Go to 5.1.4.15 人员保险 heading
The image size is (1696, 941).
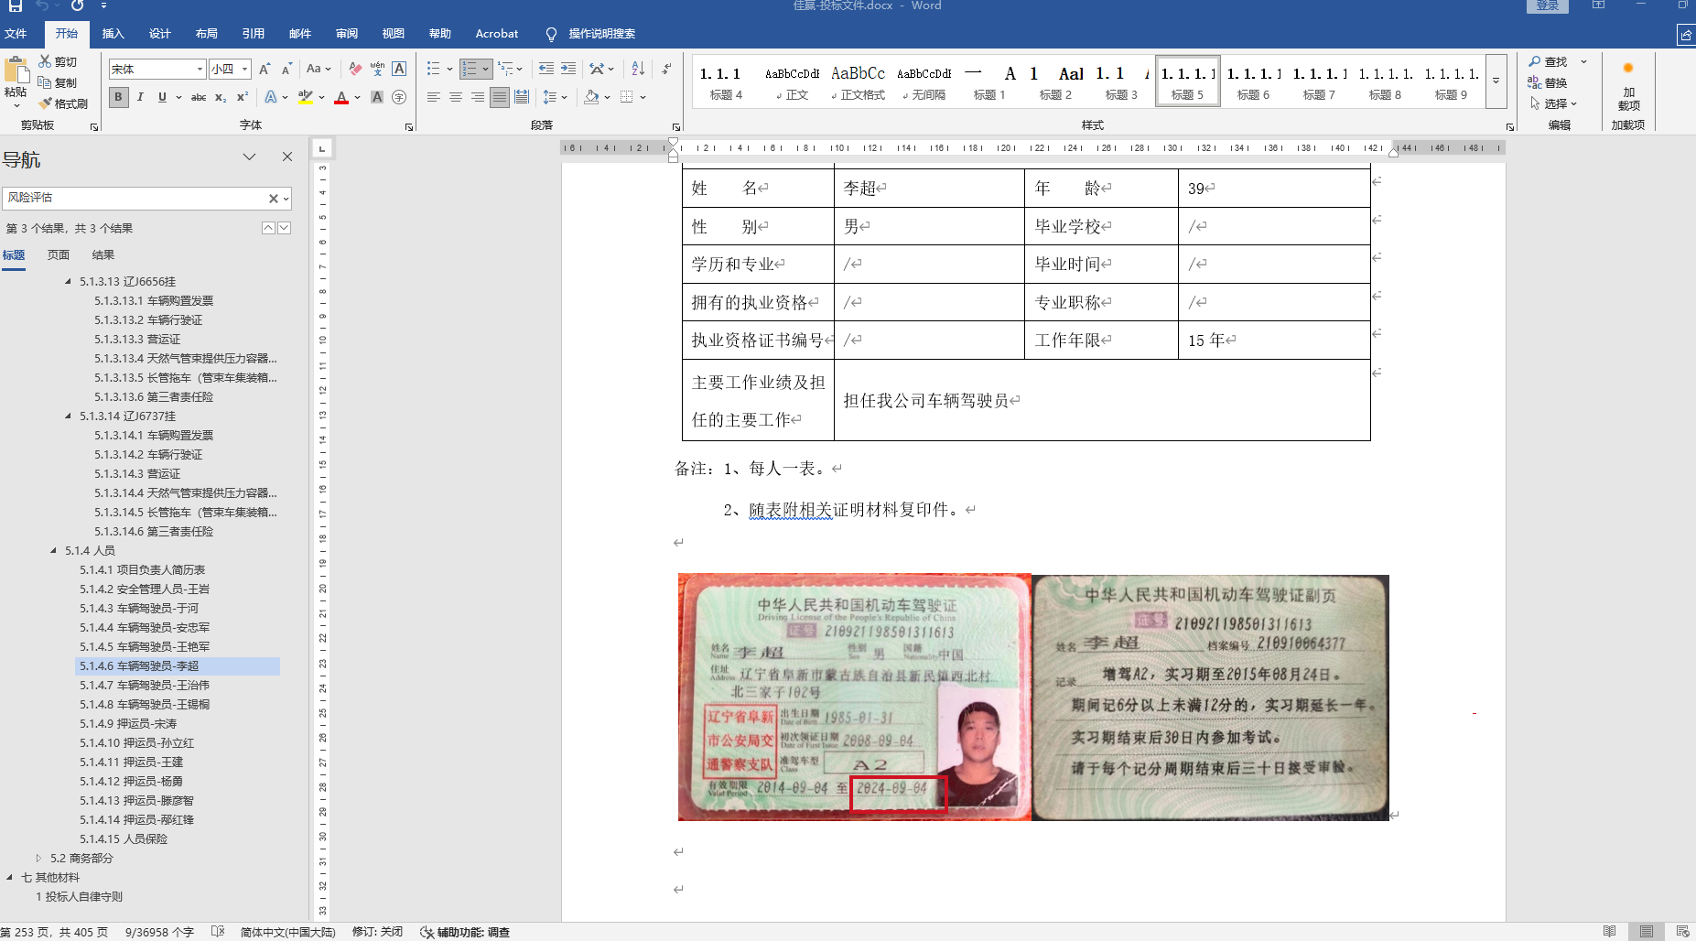[124, 839]
